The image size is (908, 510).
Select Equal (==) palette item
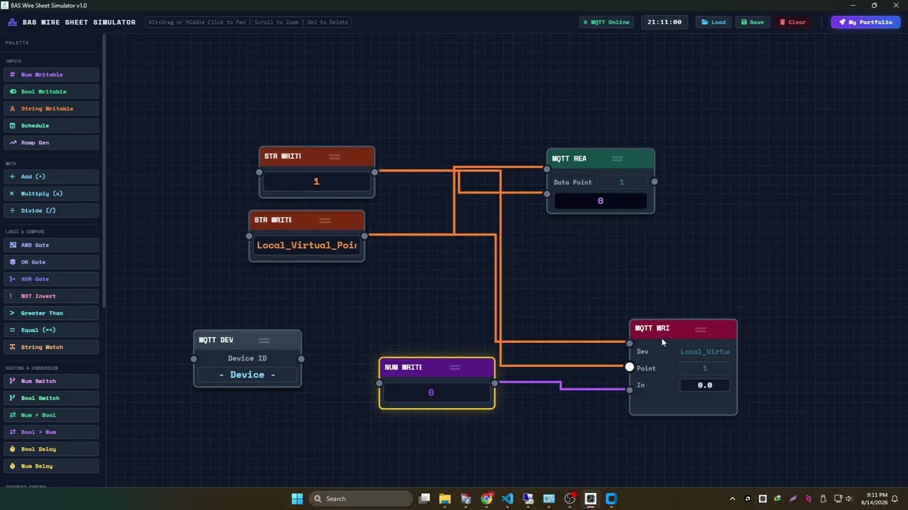[x=51, y=330]
